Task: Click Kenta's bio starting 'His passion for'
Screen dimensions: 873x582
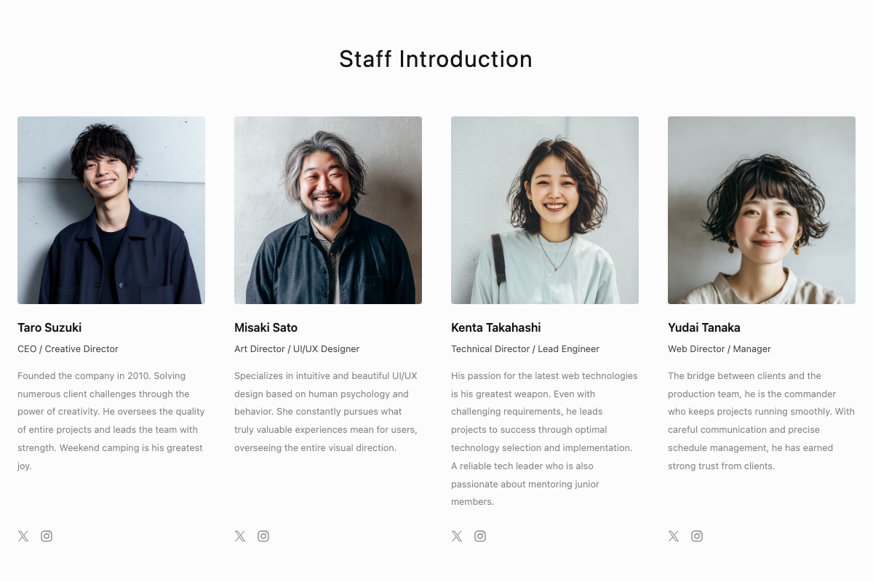Action: click(x=545, y=439)
